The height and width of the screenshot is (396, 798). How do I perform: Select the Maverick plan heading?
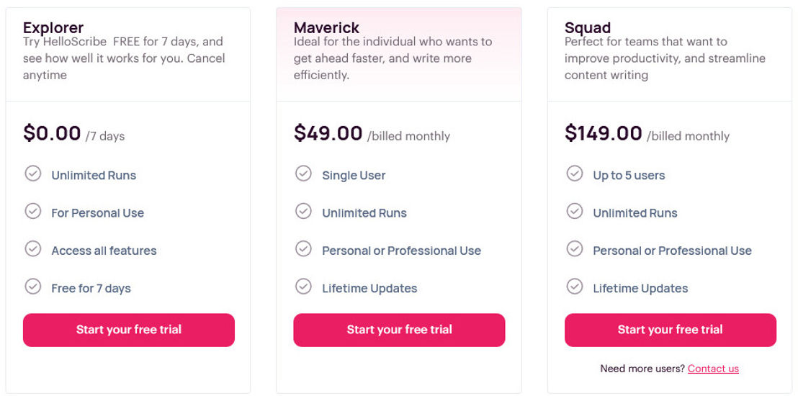click(x=326, y=27)
